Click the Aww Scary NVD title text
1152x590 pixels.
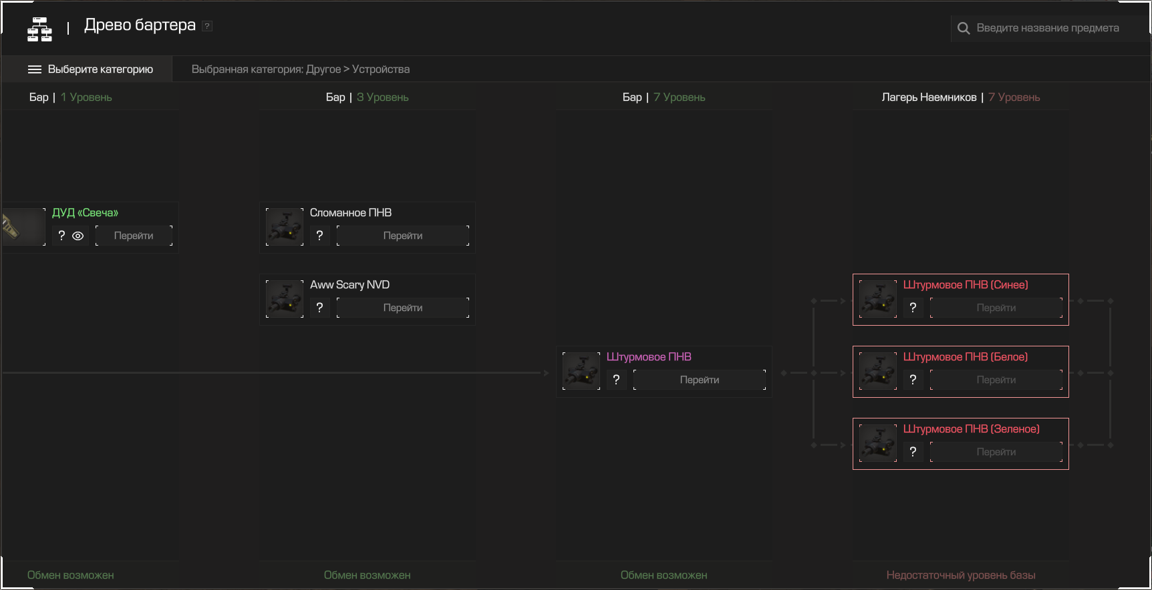349,285
